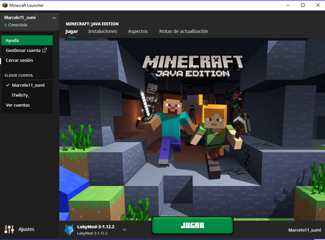The image size is (325, 240).
Task: Open the Aspectos tab
Action: click(138, 31)
